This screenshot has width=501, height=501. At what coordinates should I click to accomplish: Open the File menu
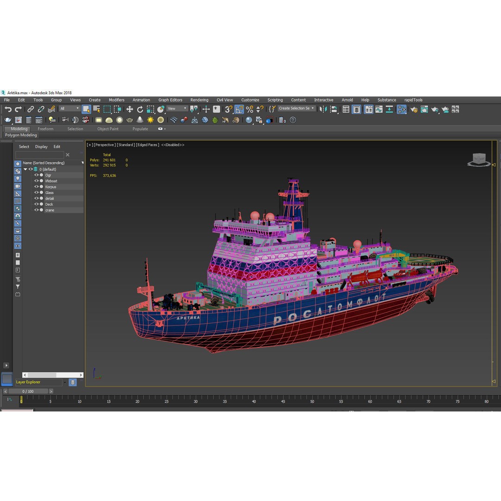click(6, 100)
